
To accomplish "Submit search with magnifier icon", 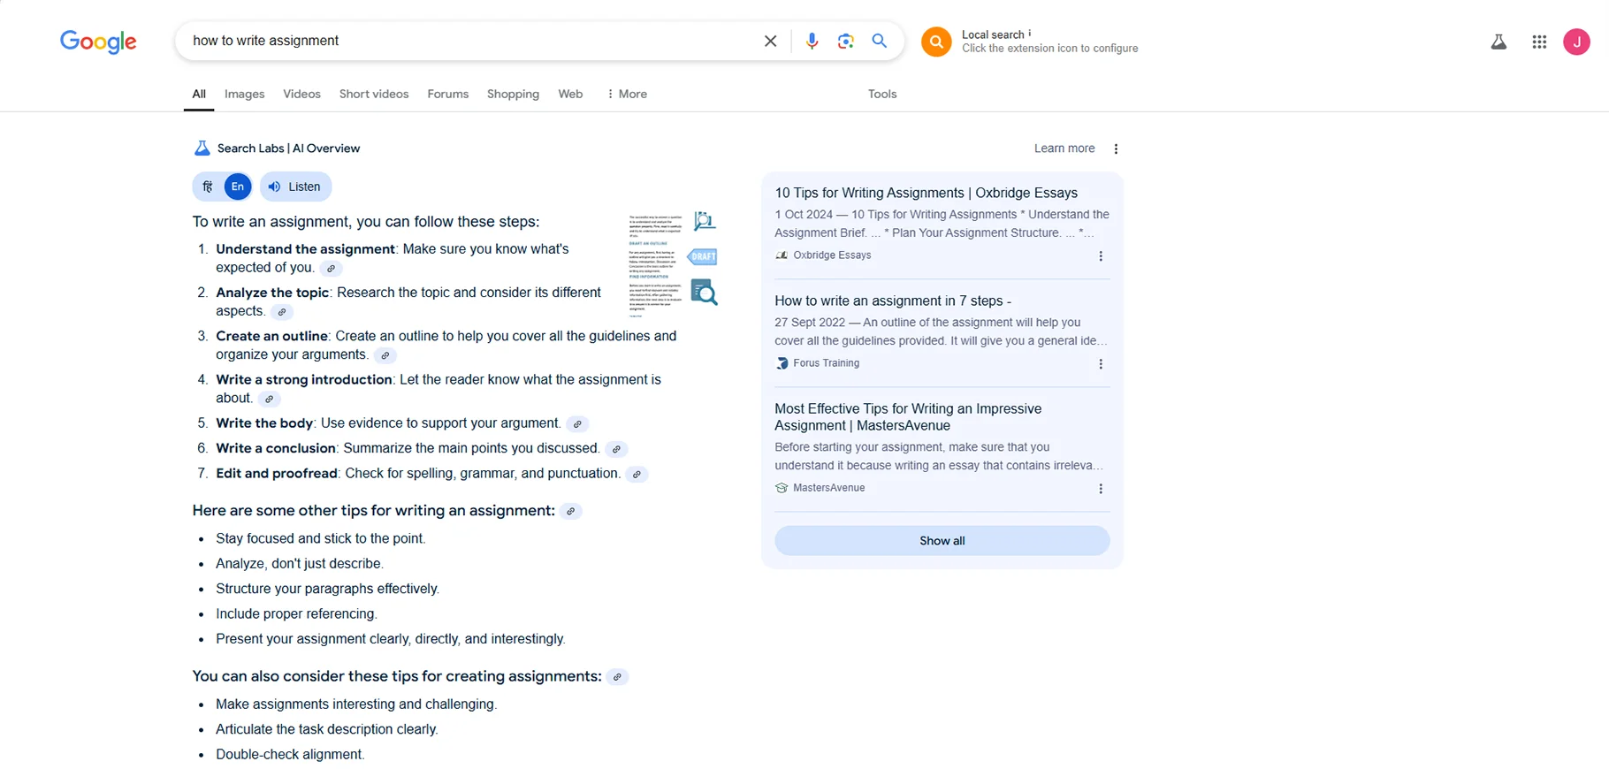I will pyautogui.click(x=880, y=41).
